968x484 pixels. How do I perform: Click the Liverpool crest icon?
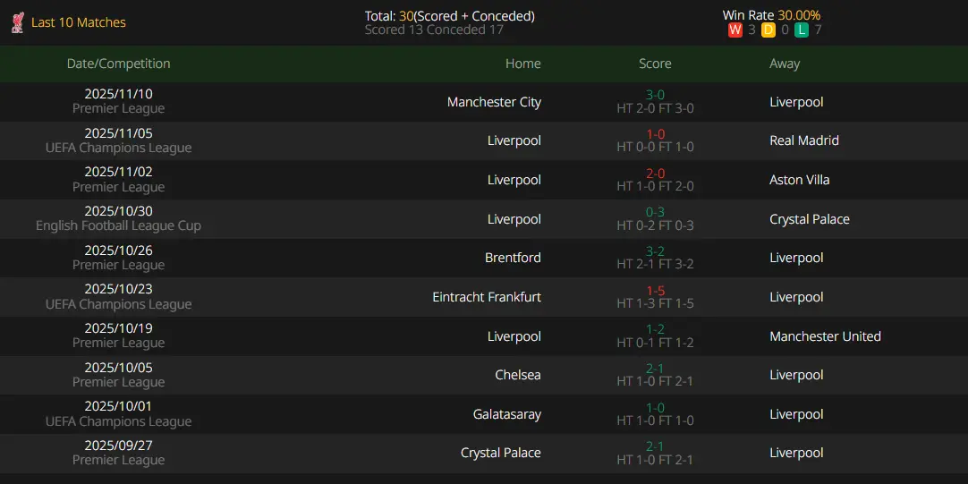point(17,23)
